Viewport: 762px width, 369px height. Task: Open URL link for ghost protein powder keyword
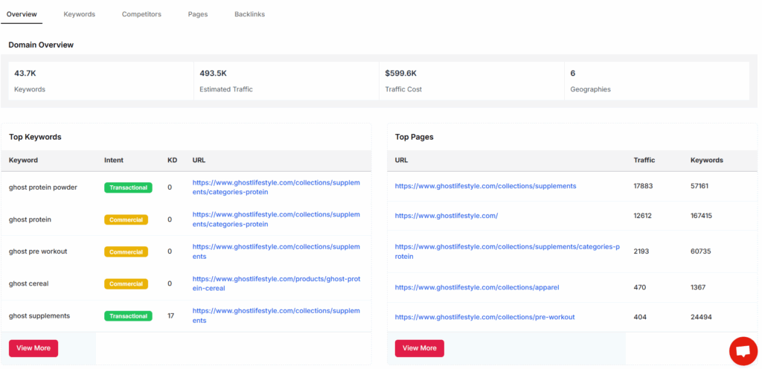click(x=276, y=187)
